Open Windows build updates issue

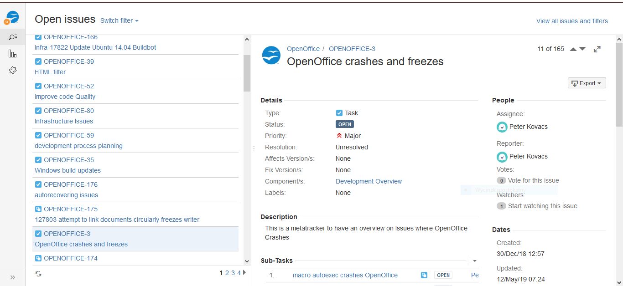click(68, 170)
